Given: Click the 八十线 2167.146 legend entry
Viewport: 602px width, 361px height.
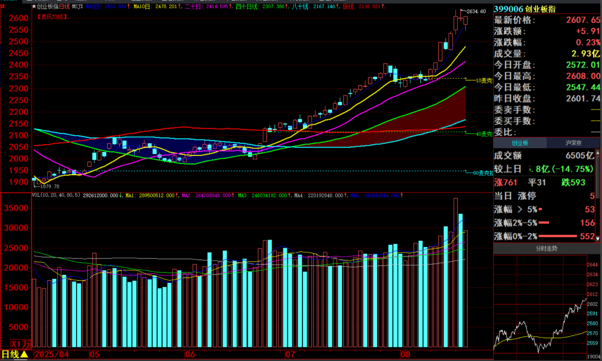Looking at the screenshot, I should (315, 6).
